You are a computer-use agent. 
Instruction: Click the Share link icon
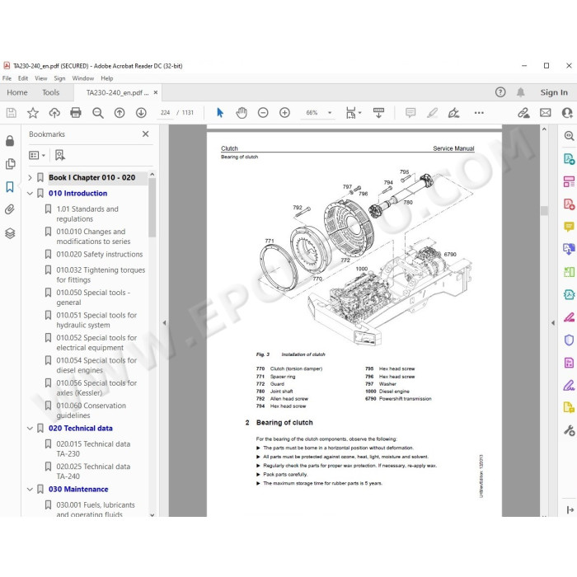coord(523,113)
